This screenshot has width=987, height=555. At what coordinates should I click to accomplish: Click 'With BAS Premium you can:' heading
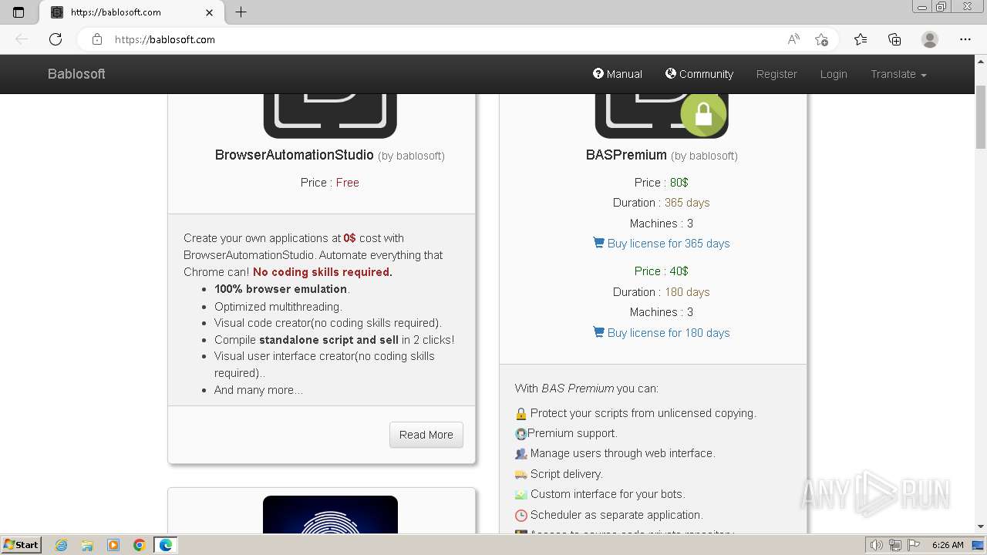tap(586, 388)
